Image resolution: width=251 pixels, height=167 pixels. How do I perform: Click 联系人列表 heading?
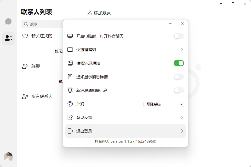click(x=37, y=12)
